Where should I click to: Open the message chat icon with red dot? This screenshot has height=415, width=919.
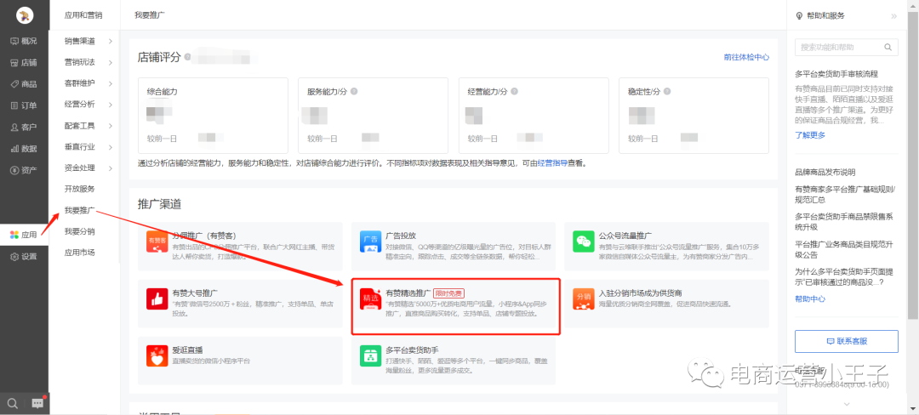(x=37, y=402)
